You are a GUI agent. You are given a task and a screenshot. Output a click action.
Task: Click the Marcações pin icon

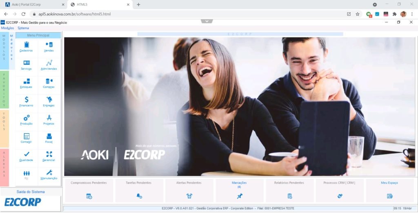[239, 196]
